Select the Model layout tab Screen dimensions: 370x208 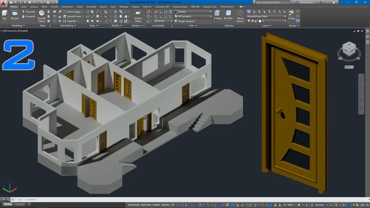pyautogui.click(x=8, y=204)
